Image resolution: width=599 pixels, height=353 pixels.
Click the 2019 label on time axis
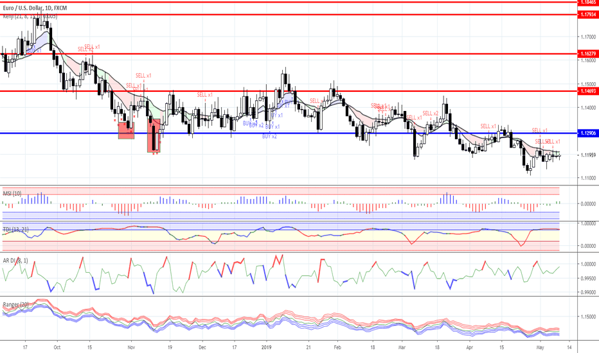point(266,347)
